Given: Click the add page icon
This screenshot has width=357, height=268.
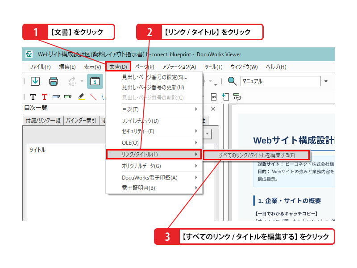Looking at the screenshot, I should pos(225,97).
